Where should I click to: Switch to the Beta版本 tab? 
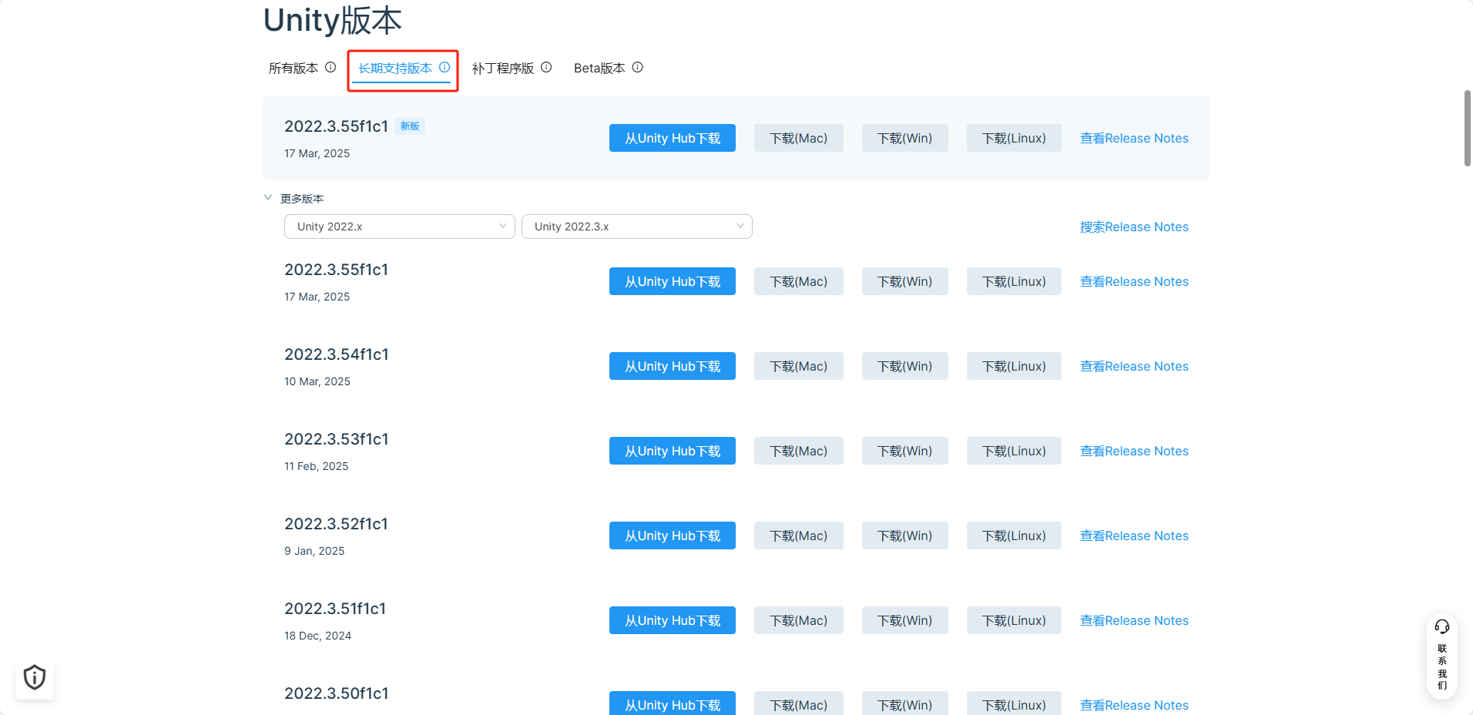pyautogui.click(x=599, y=68)
